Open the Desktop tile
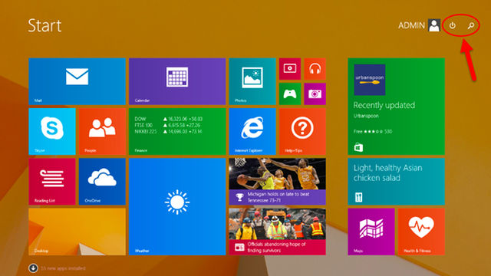Screen dimensions: 491x276 [77, 232]
